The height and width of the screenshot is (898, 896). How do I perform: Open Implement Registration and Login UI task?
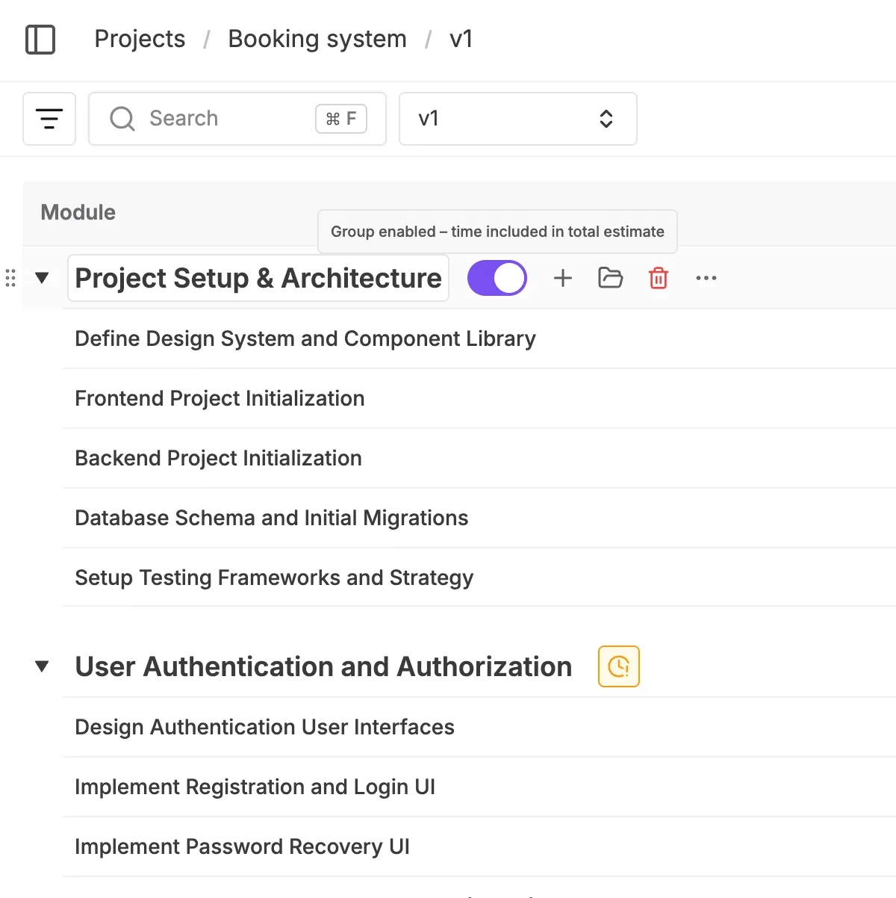point(255,787)
